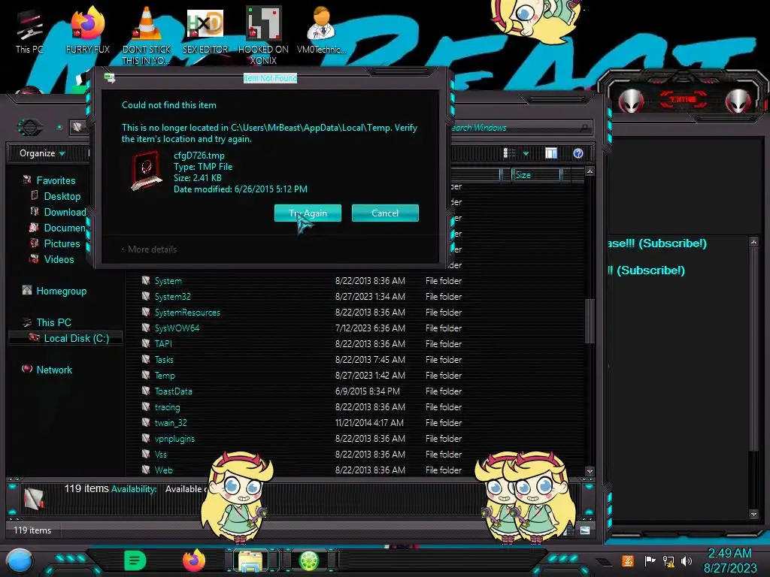Click the large icons view button in status bar
This screenshot has width=770, height=577.
[x=585, y=530]
